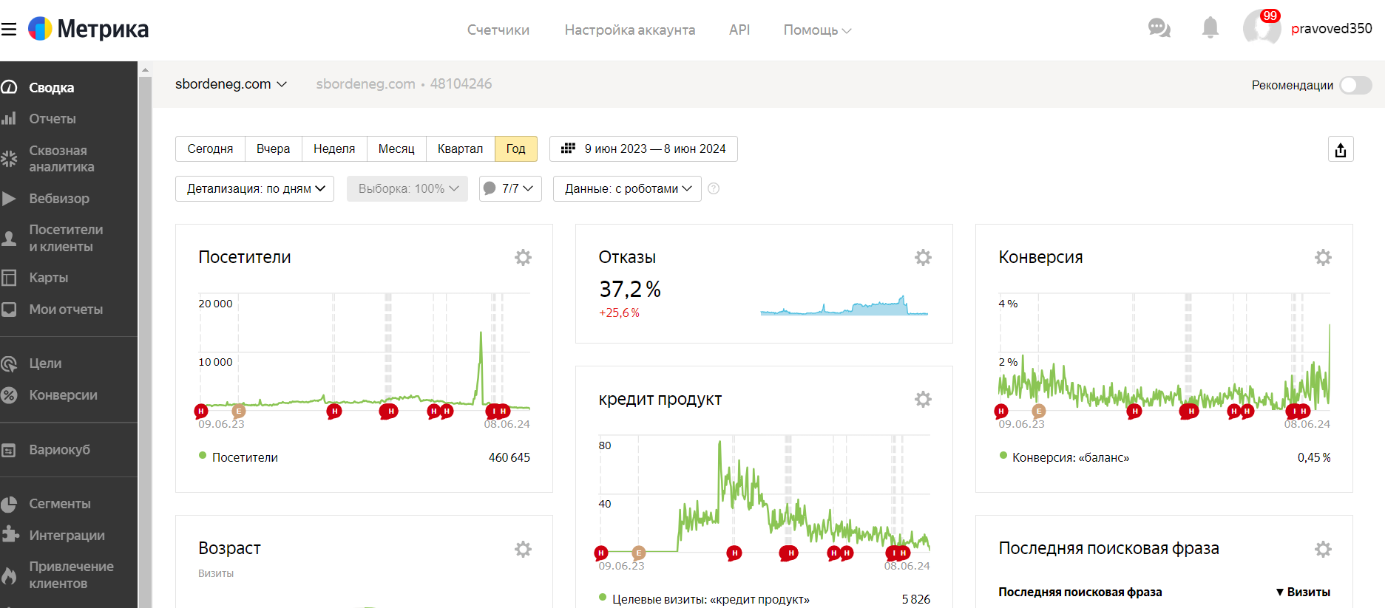Click the export/share icon button
This screenshot has width=1385, height=608.
(1341, 149)
